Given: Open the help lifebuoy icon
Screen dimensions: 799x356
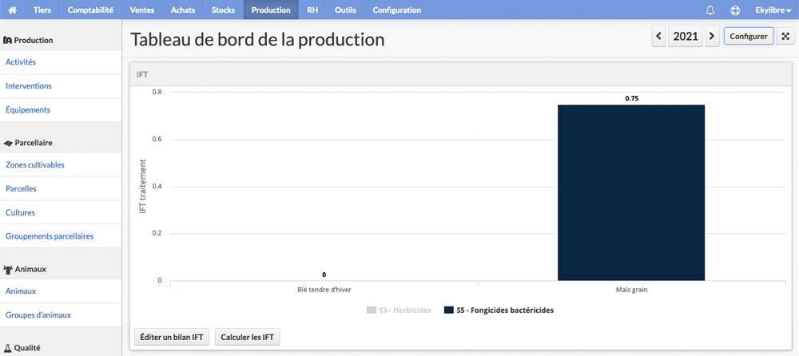Looking at the screenshot, I should click(x=735, y=10).
